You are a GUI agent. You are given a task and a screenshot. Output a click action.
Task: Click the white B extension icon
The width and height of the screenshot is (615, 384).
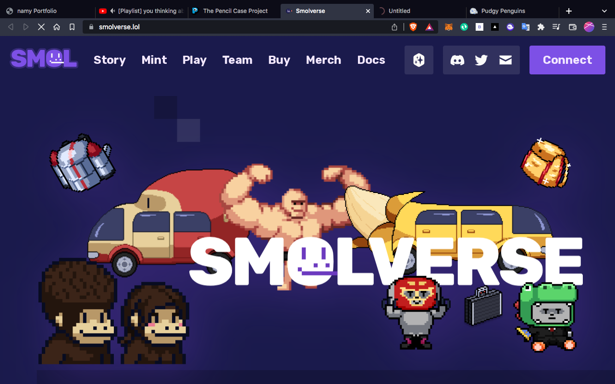480,27
